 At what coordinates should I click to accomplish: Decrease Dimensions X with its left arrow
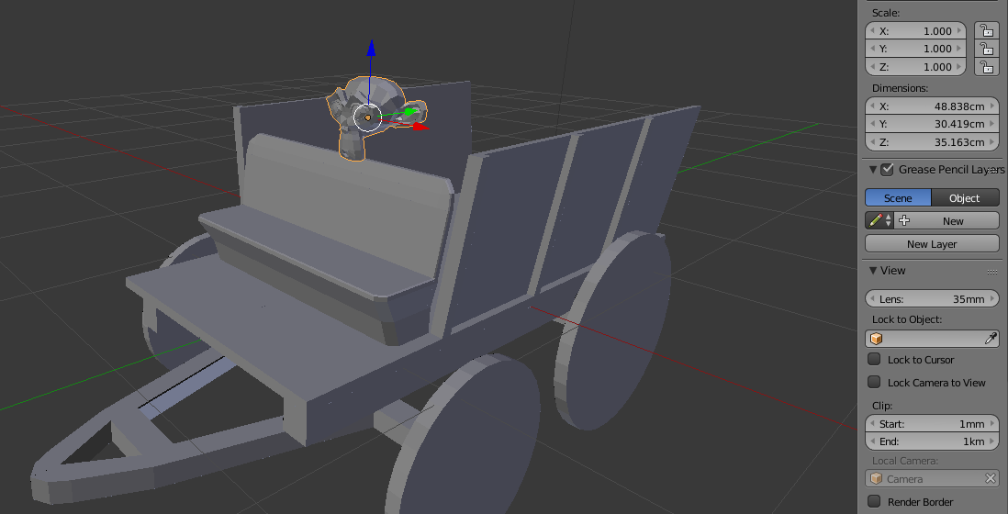click(872, 106)
